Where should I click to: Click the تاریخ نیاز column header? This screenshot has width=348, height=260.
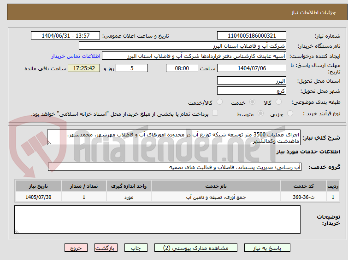38,186
